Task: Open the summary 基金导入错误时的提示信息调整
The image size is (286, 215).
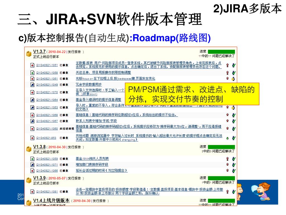Action: (x=99, y=100)
